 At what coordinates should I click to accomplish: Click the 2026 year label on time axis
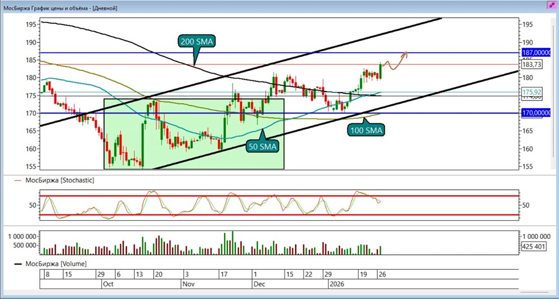pos(336,284)
